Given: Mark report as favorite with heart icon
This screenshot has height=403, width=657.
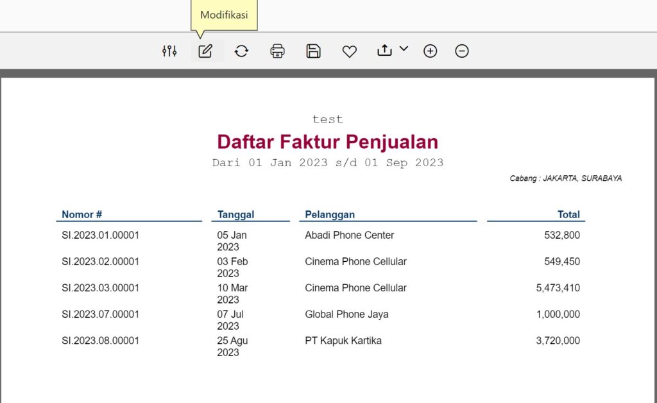Looking at the screenshot, I should click(349, 51).
